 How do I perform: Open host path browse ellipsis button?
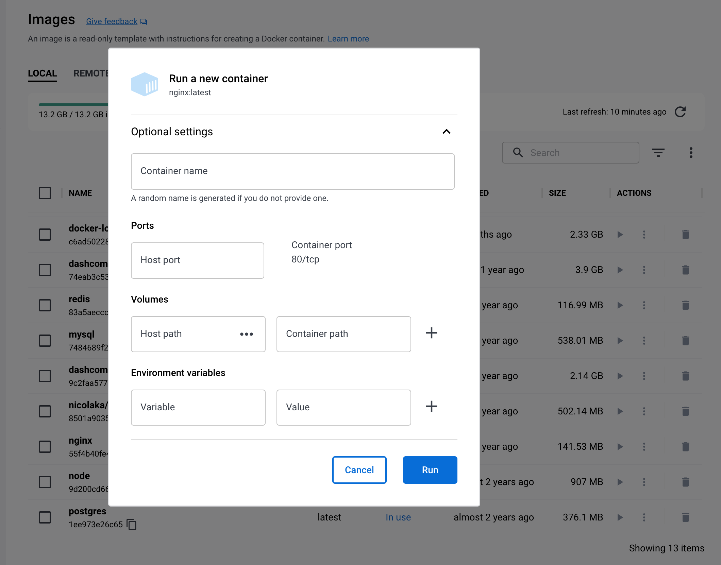(247, 334)
